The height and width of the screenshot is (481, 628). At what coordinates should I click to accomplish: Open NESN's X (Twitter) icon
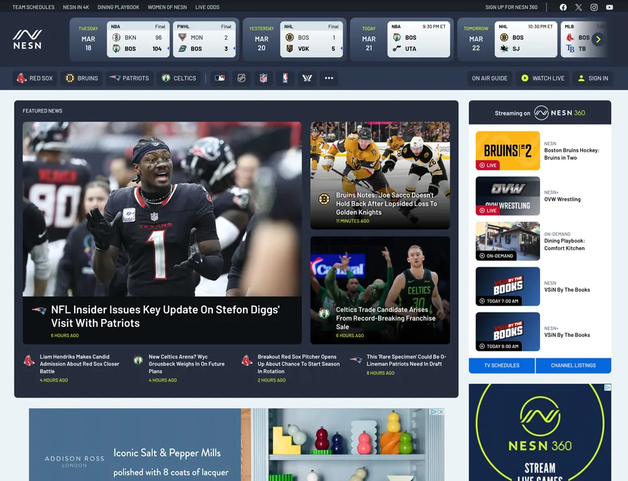tap(578, 8)
